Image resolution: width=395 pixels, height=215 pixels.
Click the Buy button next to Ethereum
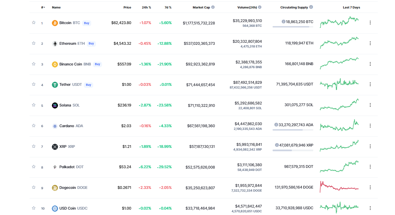point(91,44)
